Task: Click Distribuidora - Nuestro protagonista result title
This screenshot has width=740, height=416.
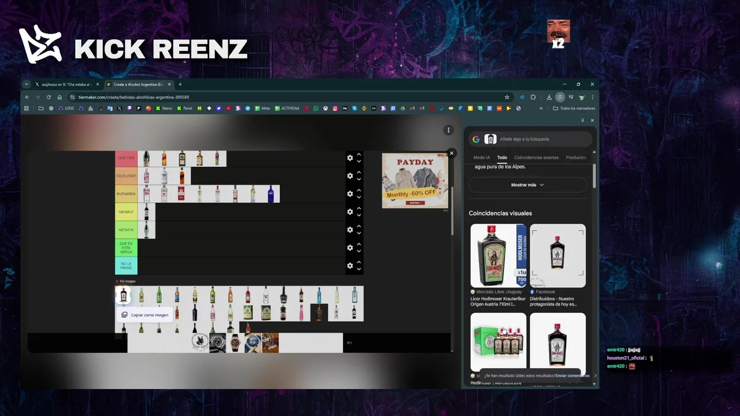Action: [554, 302]
